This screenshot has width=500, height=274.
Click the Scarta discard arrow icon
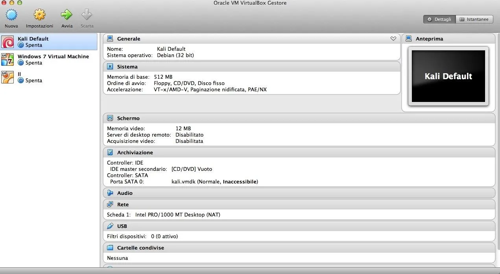[x=87, y=15]
